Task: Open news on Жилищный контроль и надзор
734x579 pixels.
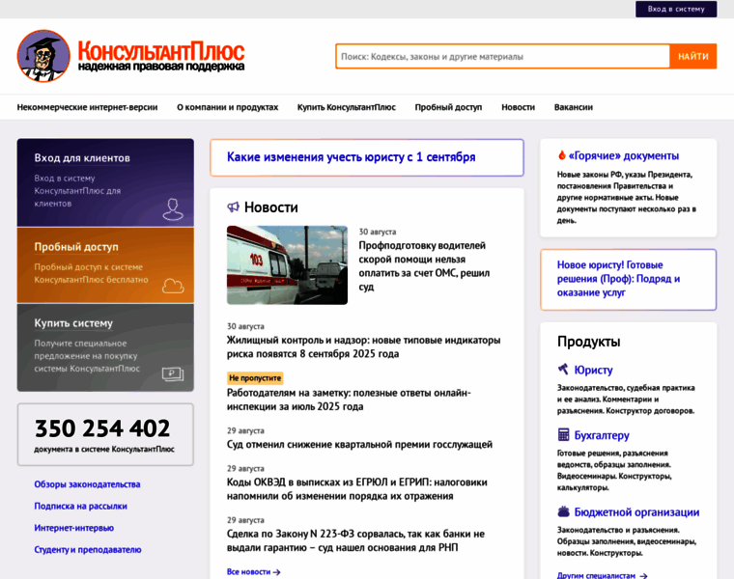Action: (x=364, y=346)
